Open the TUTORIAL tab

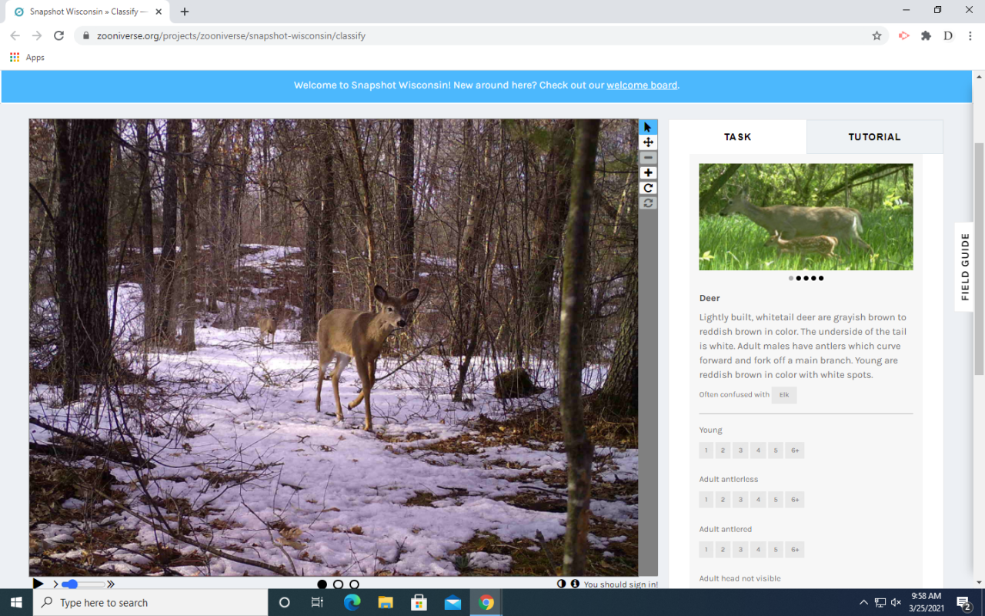pos(874,137)
